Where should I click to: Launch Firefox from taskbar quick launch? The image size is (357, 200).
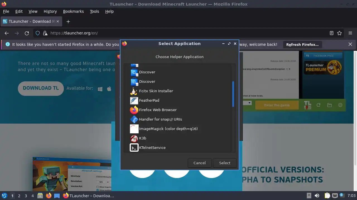point(49,196)
